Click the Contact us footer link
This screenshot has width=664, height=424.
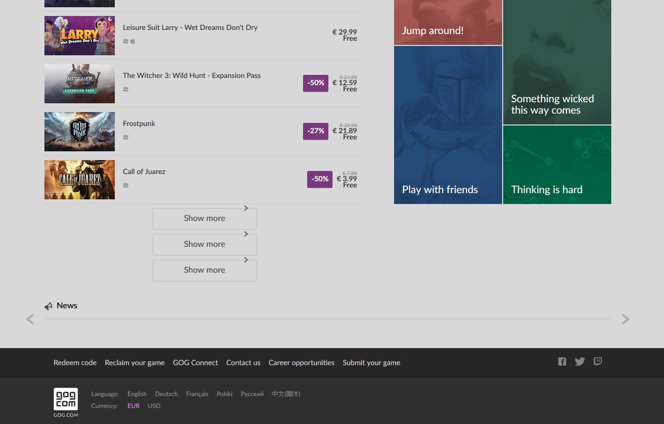[243, 363]
